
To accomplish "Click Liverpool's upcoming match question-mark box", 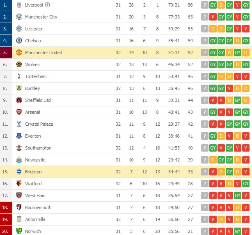I will (204, 5).
